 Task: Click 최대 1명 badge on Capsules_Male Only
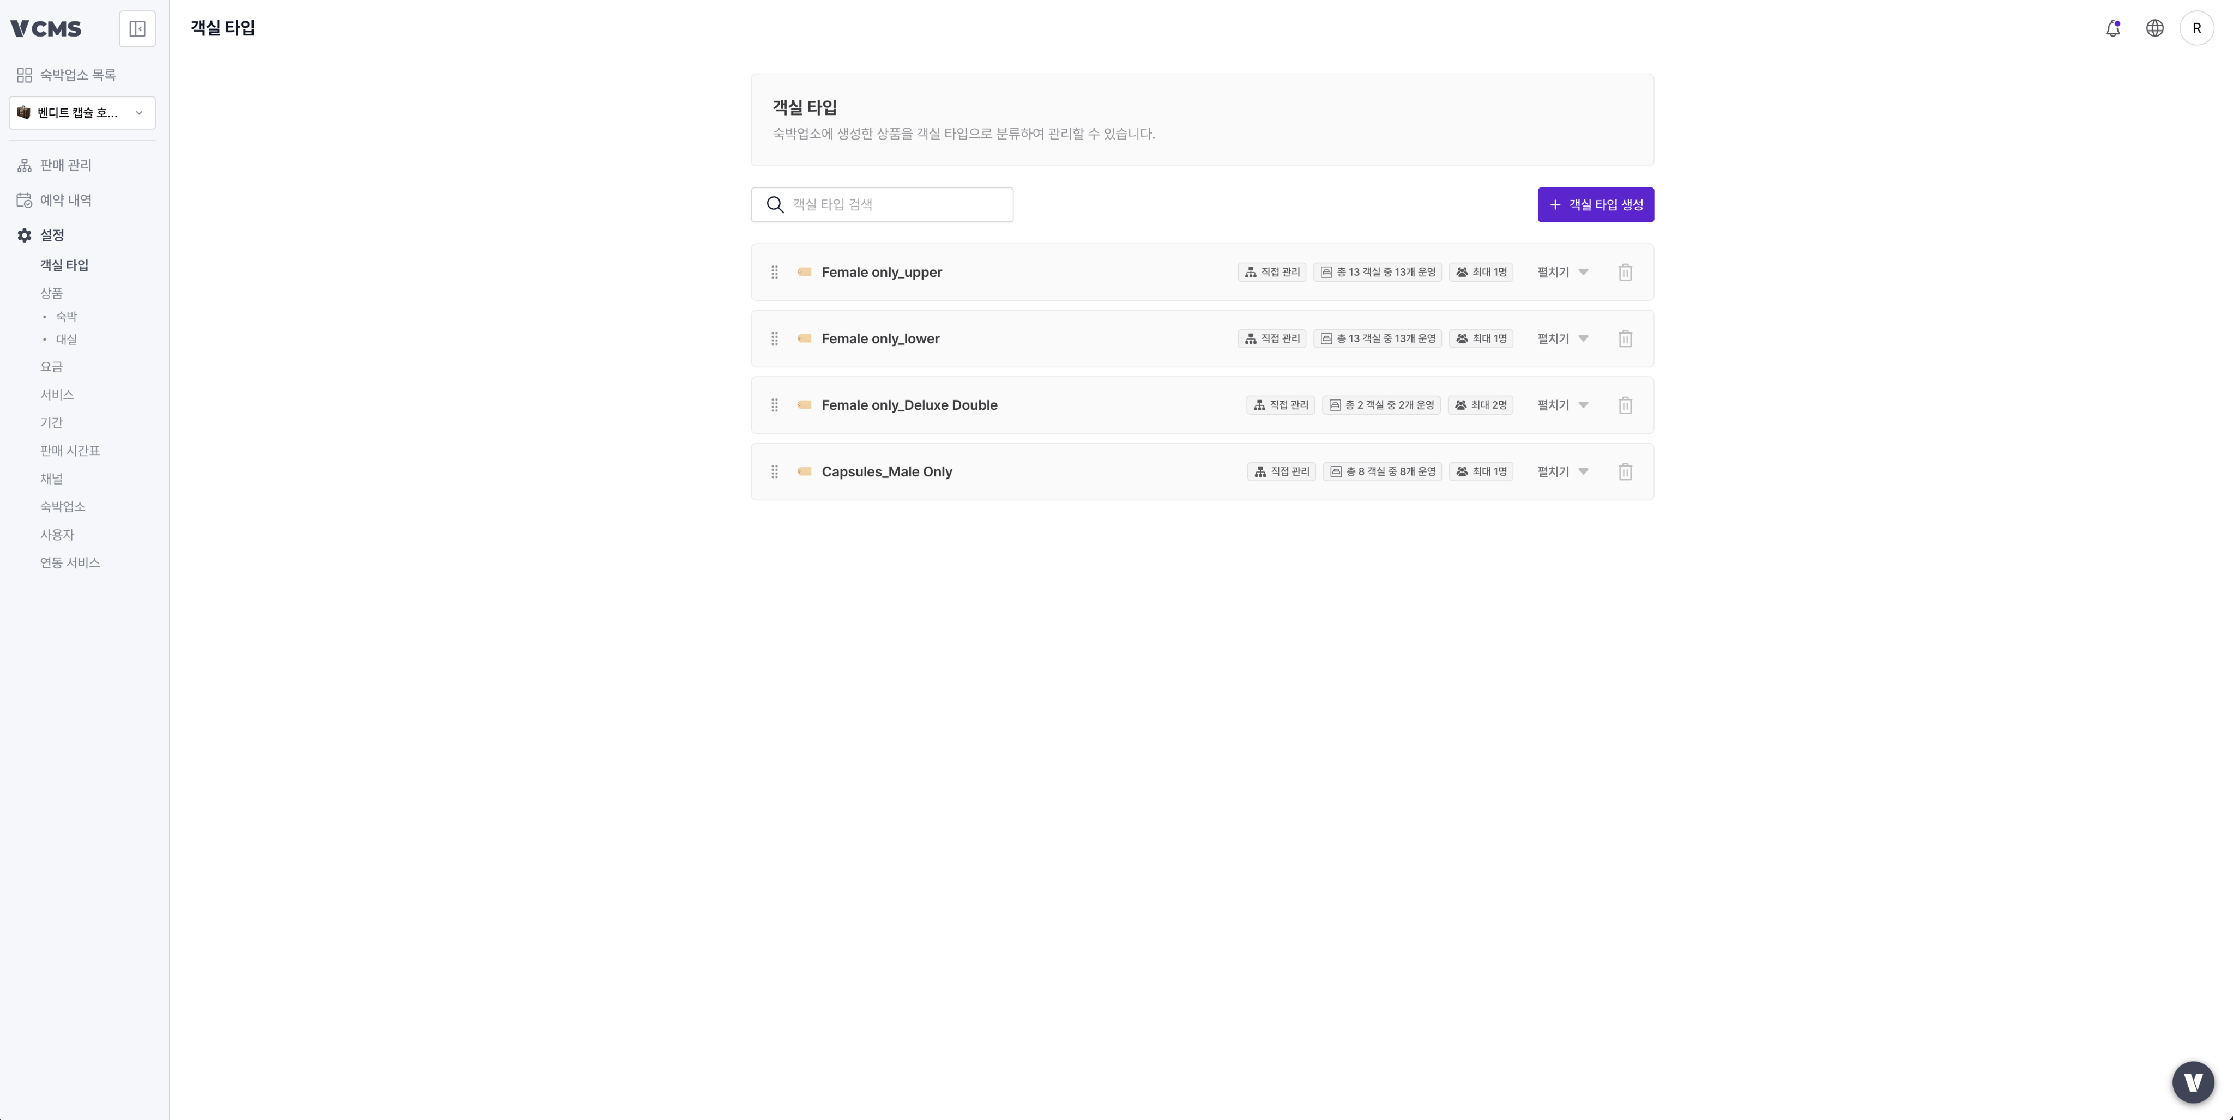1481,471
